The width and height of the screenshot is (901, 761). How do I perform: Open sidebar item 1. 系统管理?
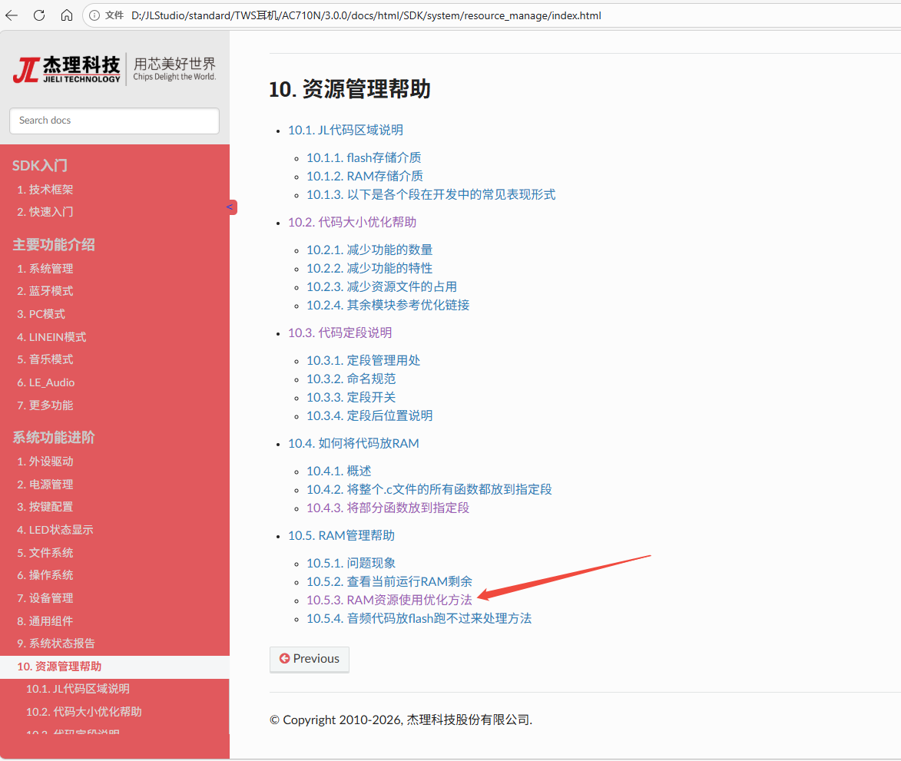click(45, 269)
